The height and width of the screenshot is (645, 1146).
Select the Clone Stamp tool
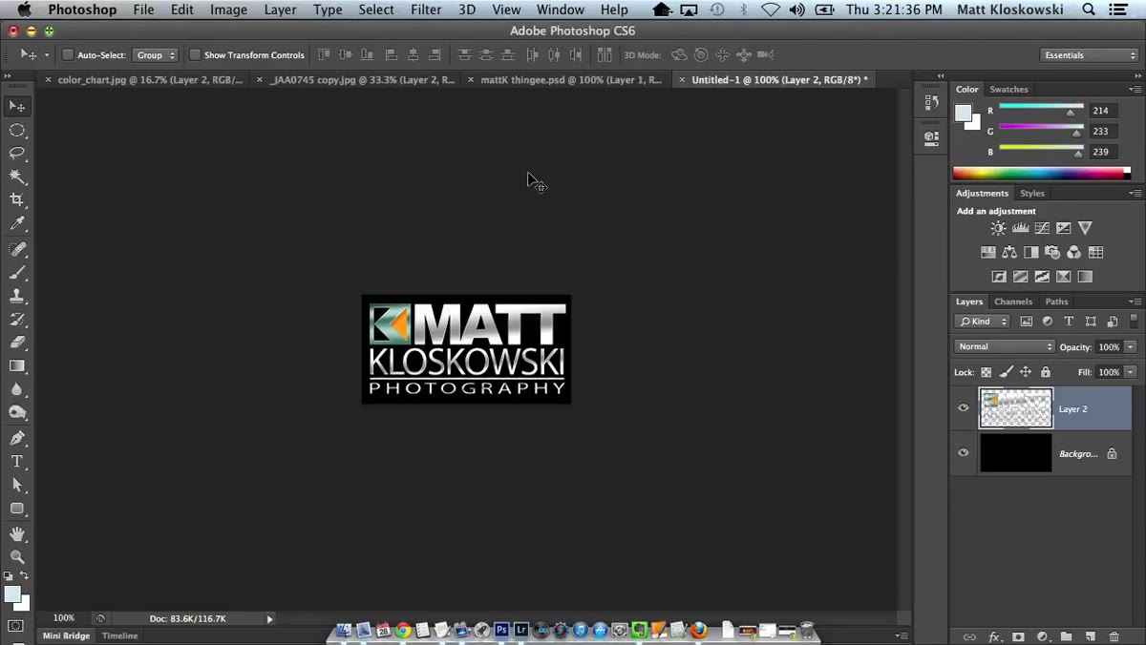tap(17, 296)
